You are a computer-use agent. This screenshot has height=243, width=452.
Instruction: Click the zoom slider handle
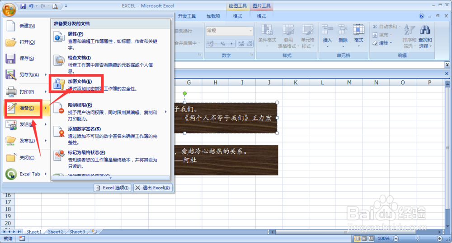coord(417,238)
